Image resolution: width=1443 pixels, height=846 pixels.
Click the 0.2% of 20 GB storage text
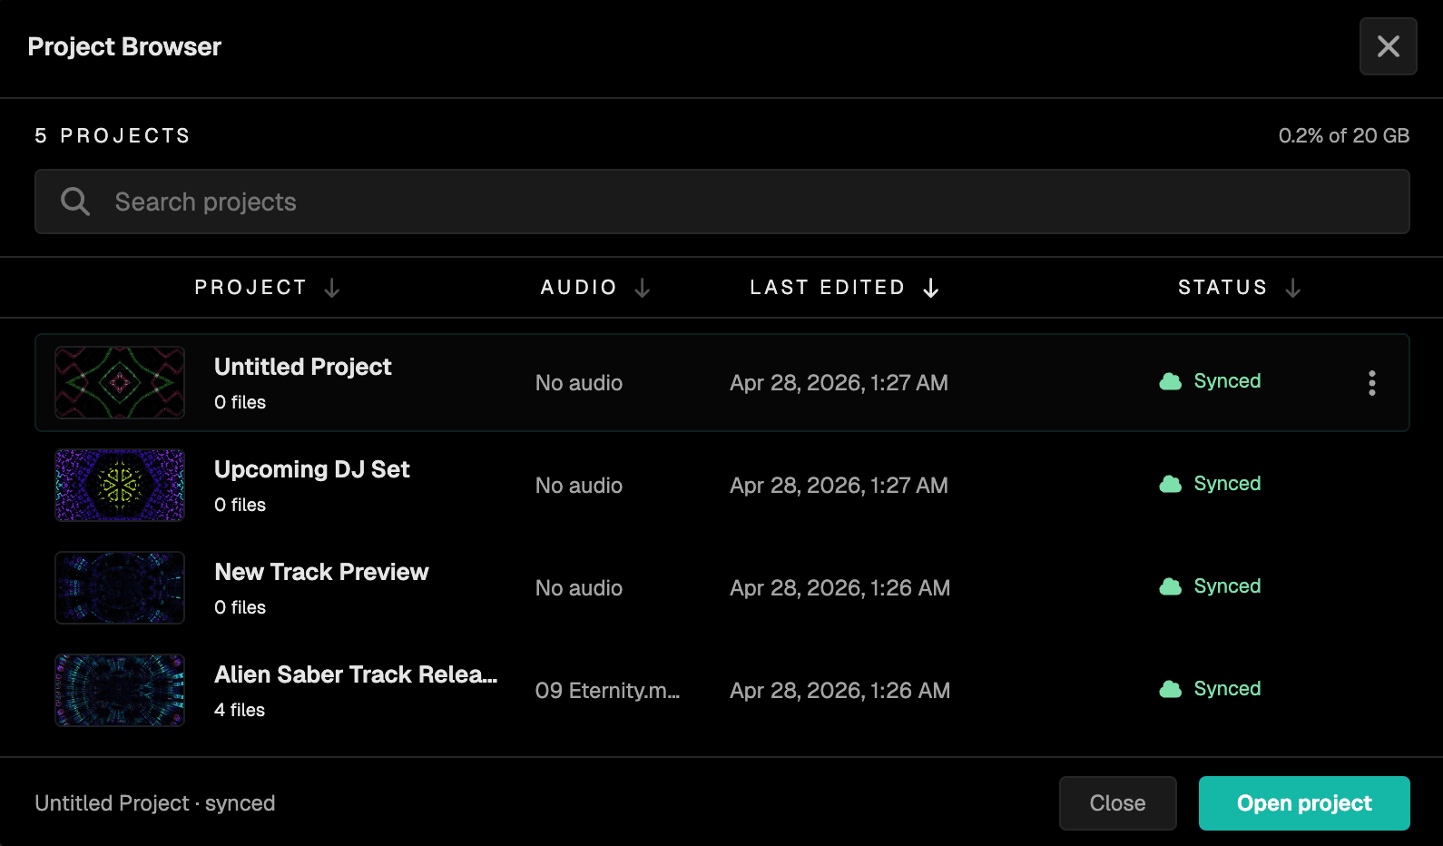click(1343, 135)
